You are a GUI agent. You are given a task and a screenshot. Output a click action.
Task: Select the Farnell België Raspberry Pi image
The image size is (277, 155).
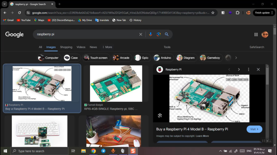[x=116, y=84]
